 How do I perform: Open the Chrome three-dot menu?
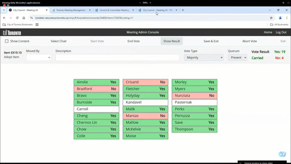[287, 18]
